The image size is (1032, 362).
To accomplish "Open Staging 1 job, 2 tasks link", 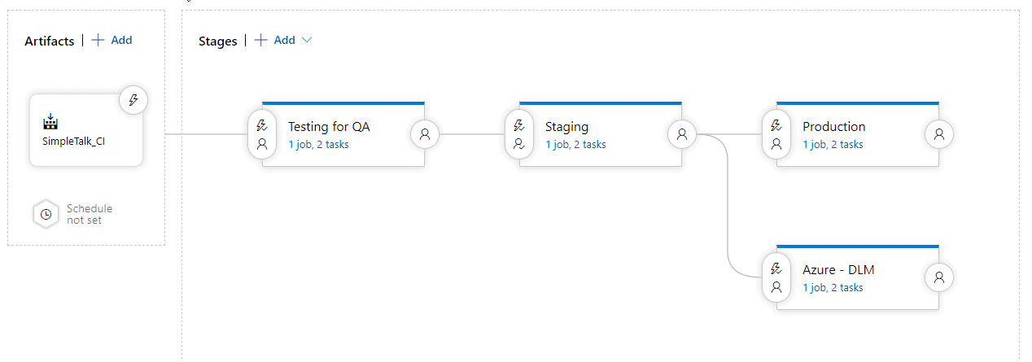I will pyautogui.click(x=575, y=145).
